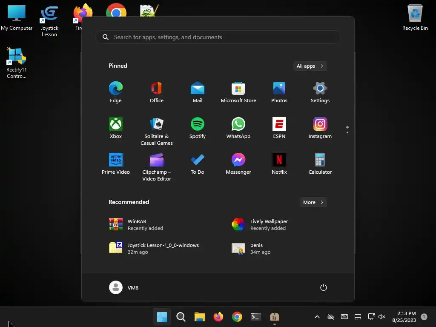
Task: Open Settings from pinned apps
Action: tap(320, 92)
